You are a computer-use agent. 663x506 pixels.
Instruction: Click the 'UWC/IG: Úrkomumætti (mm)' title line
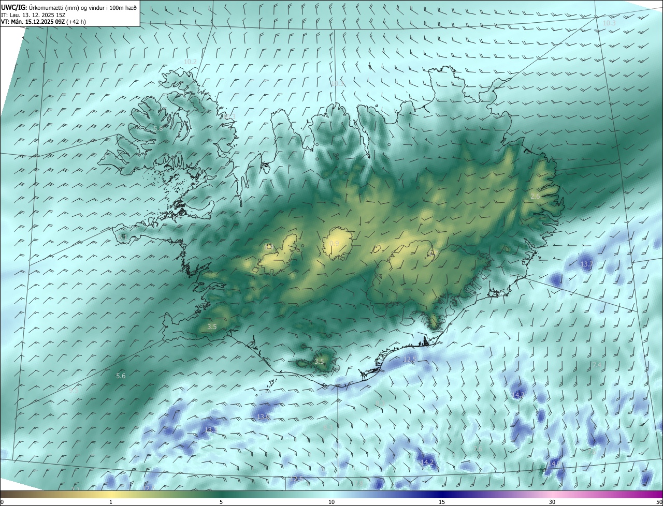tap(68, 7)
